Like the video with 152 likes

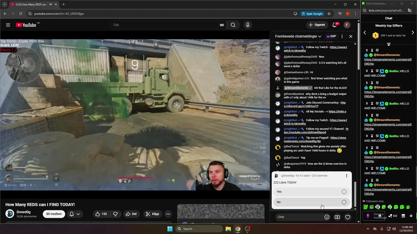[101, 214]
